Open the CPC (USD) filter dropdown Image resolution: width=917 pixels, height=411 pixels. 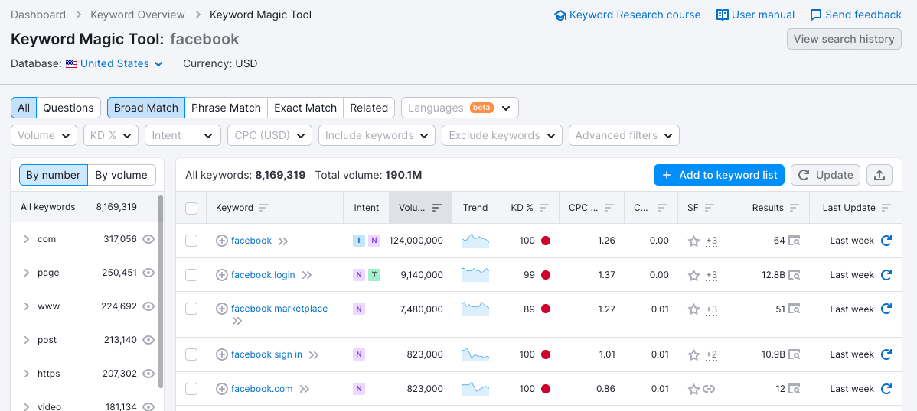tap(269, 135)
